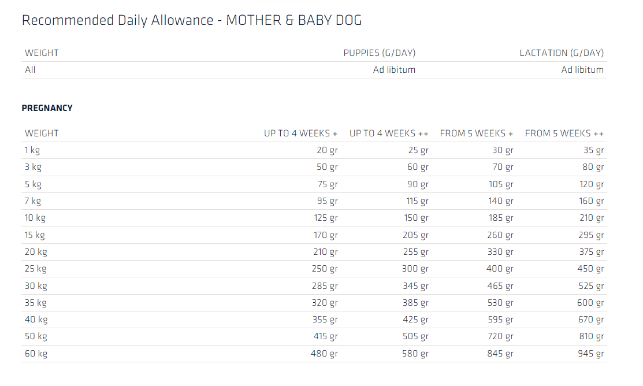This screenshot has height=386, width=643.
Task: Select the 60 kg weight row label
Action: point(36,354)
